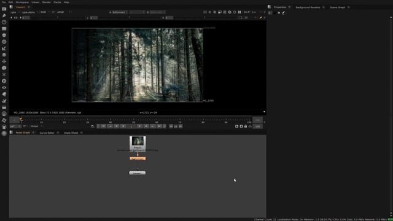The width and height of the screenshot is (393, 221).
Task: Open the Render menu
Action: (47, 2)
